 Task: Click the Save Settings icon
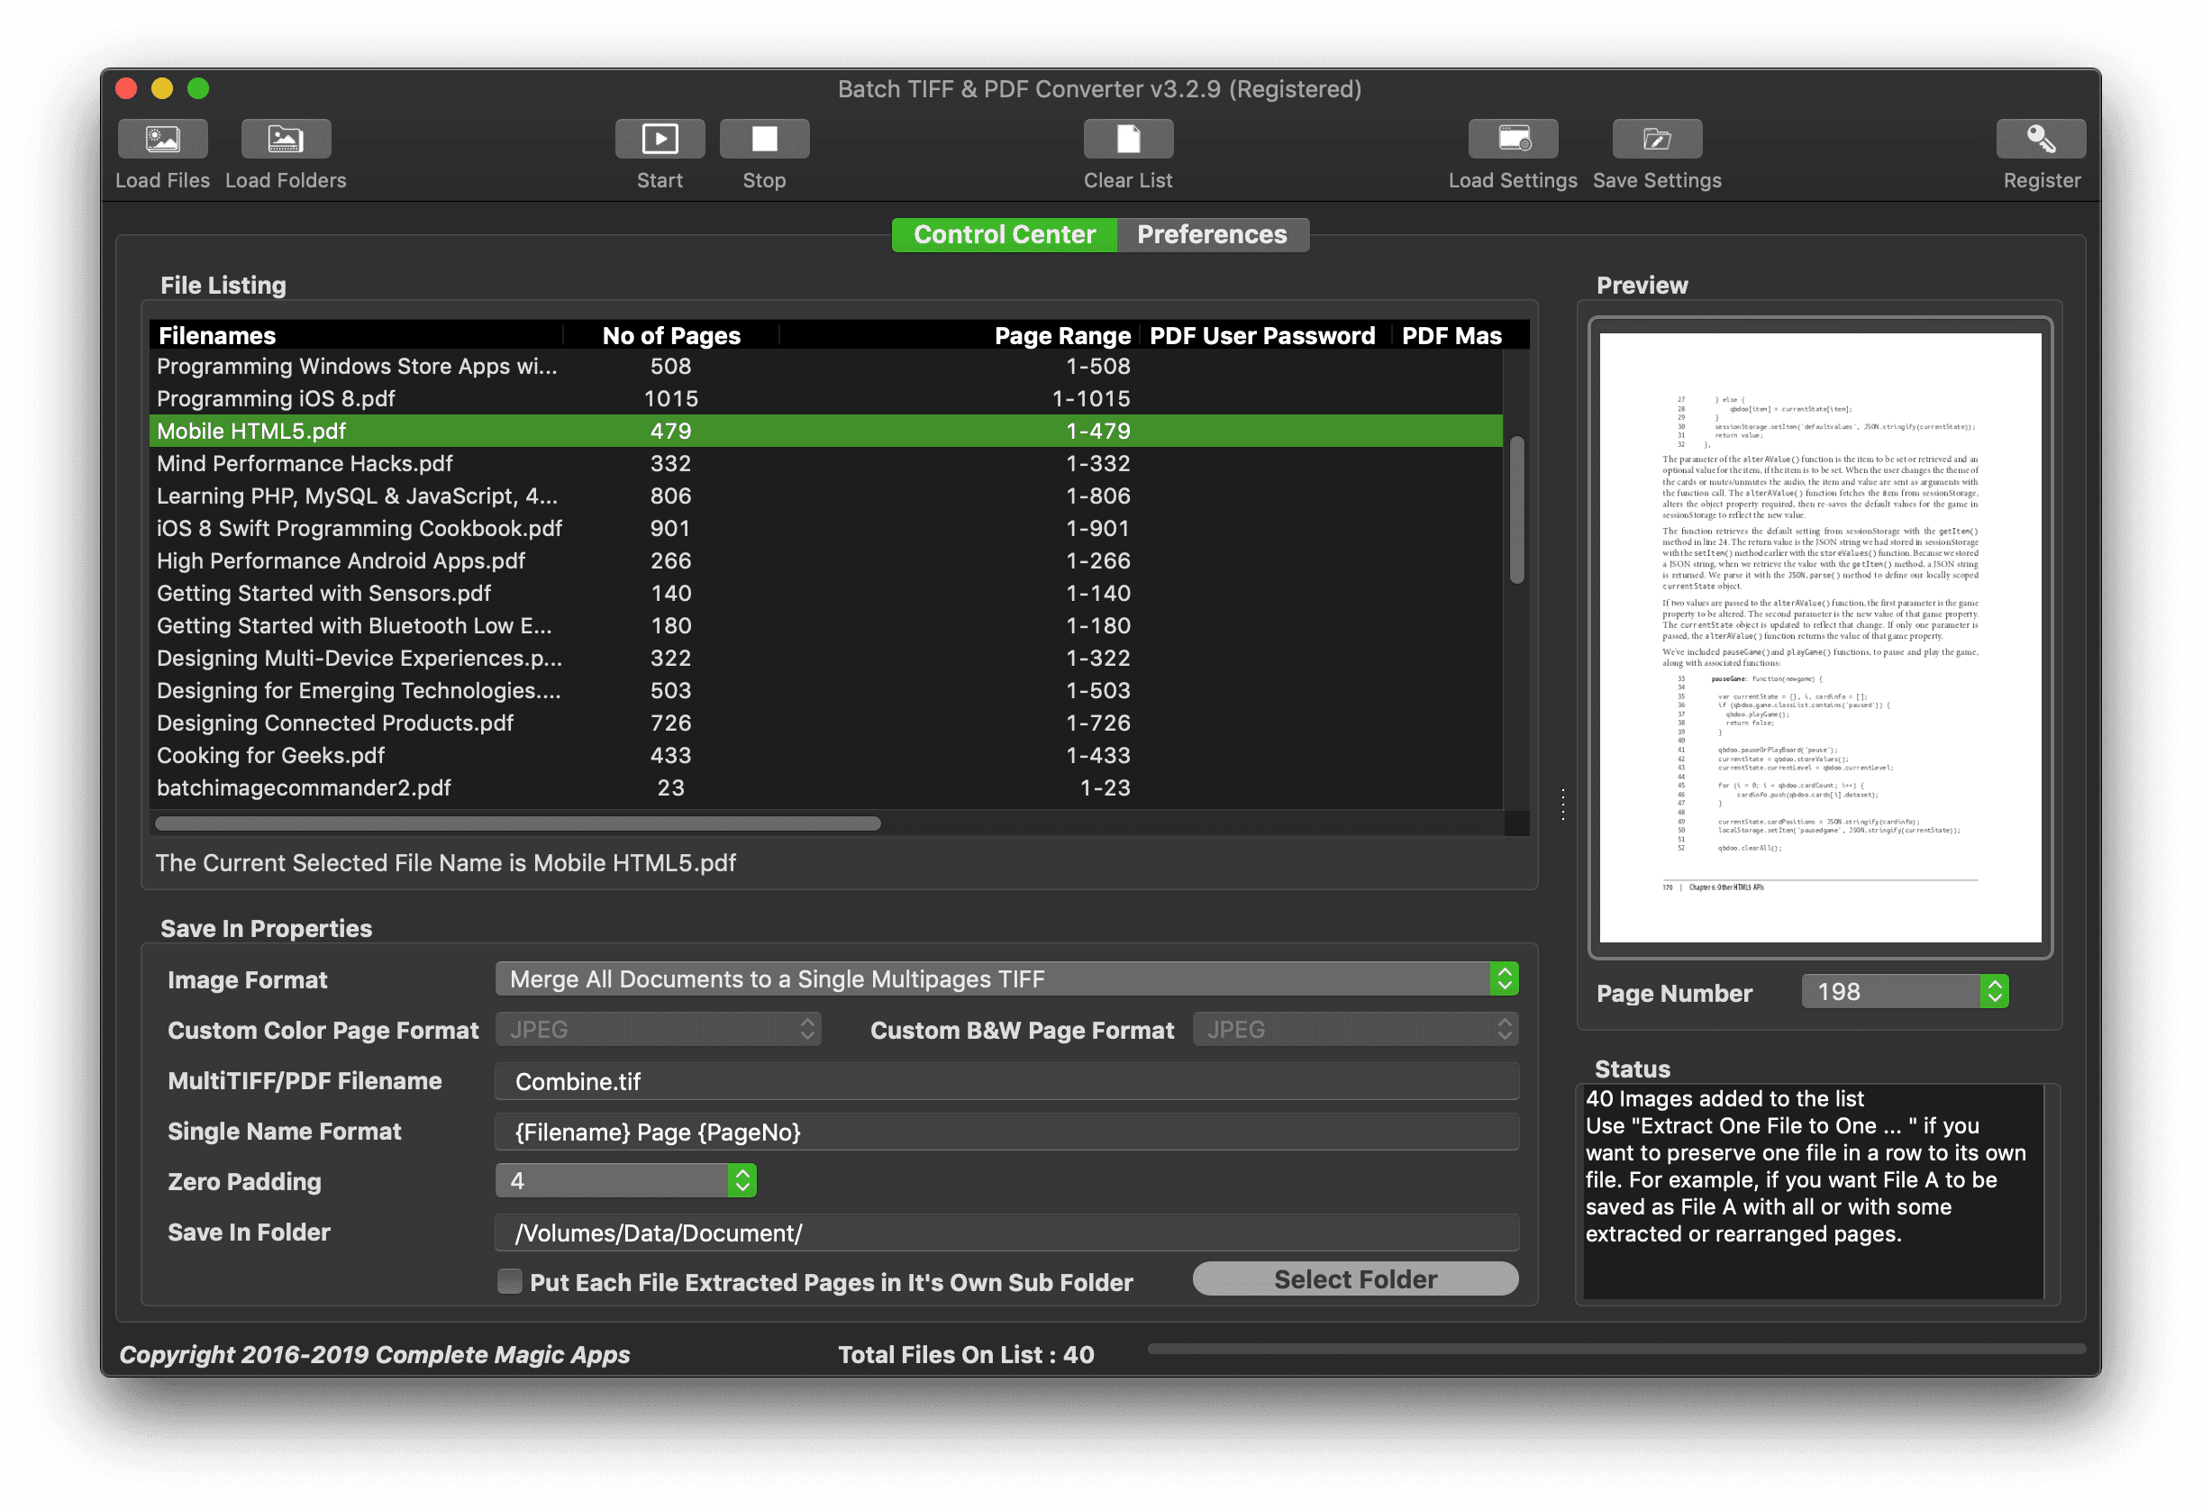tap(1656, 140)
